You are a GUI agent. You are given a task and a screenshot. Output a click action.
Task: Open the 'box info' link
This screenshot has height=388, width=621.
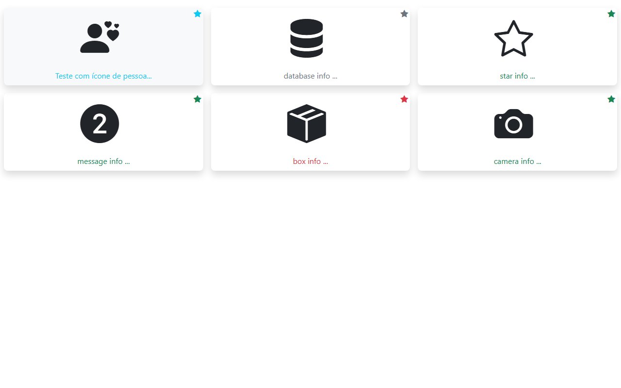(x=310, y=161)
